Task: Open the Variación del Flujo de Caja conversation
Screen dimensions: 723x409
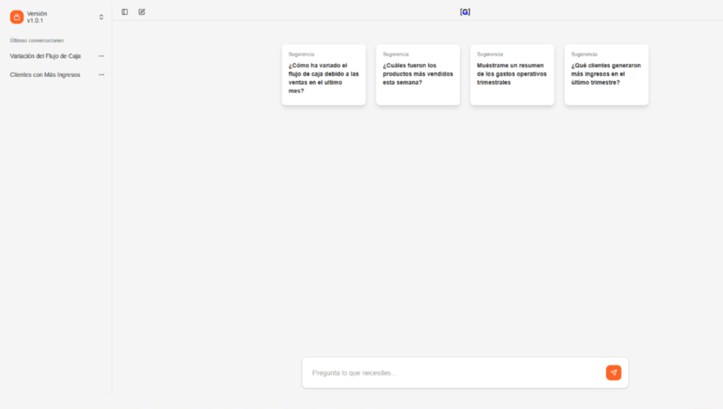Action: pyautogui.click(x=45, y=56)
